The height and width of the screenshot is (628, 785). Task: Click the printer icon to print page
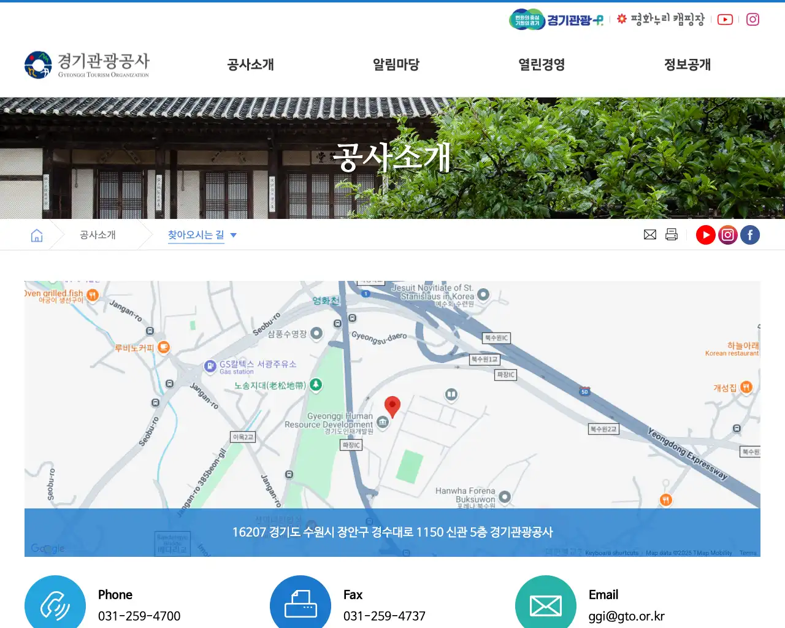tap(672, 235)
